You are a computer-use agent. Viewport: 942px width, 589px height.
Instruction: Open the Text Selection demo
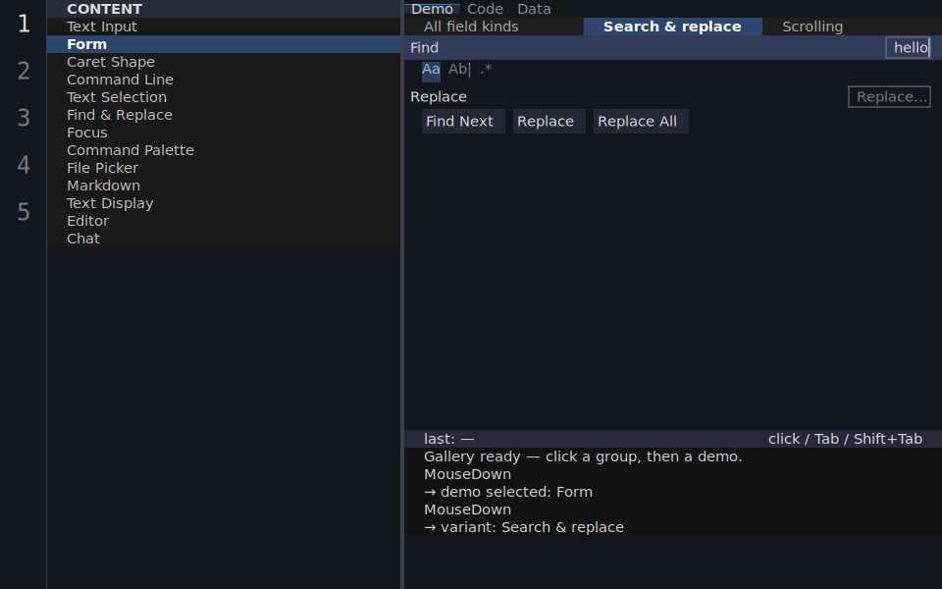click(224, 97)
